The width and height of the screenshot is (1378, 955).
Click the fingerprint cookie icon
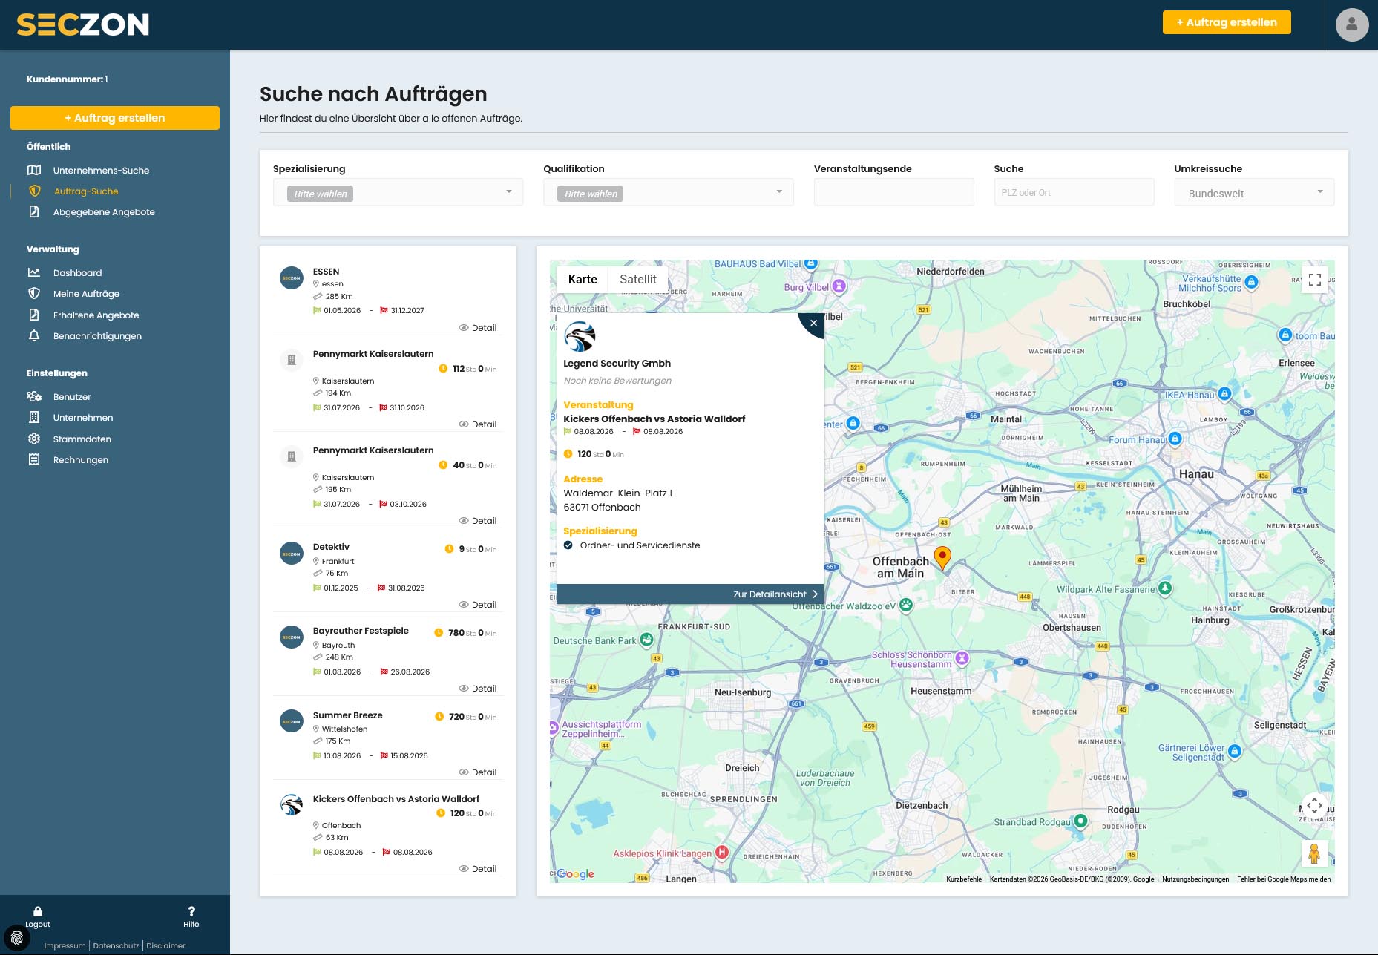[x=16, y=938]
